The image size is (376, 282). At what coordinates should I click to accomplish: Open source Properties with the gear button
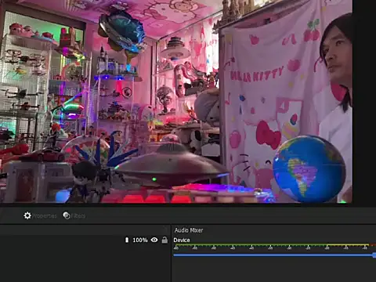coord(40,215)
